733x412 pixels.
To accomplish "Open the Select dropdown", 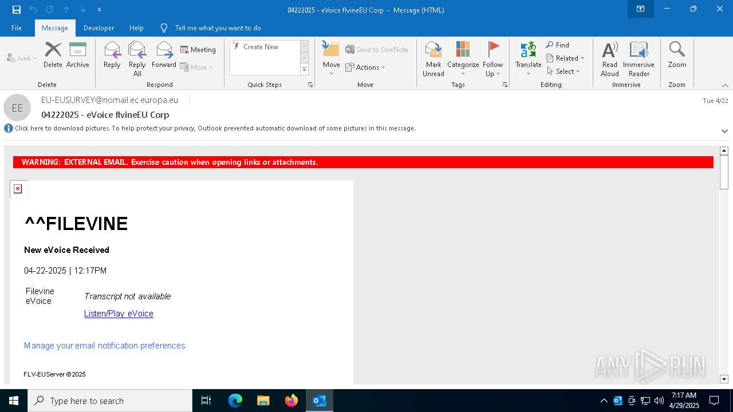I will (x=563, y=72).
